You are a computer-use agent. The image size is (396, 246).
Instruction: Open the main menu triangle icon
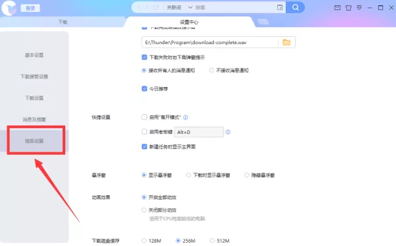coord(359,7)
